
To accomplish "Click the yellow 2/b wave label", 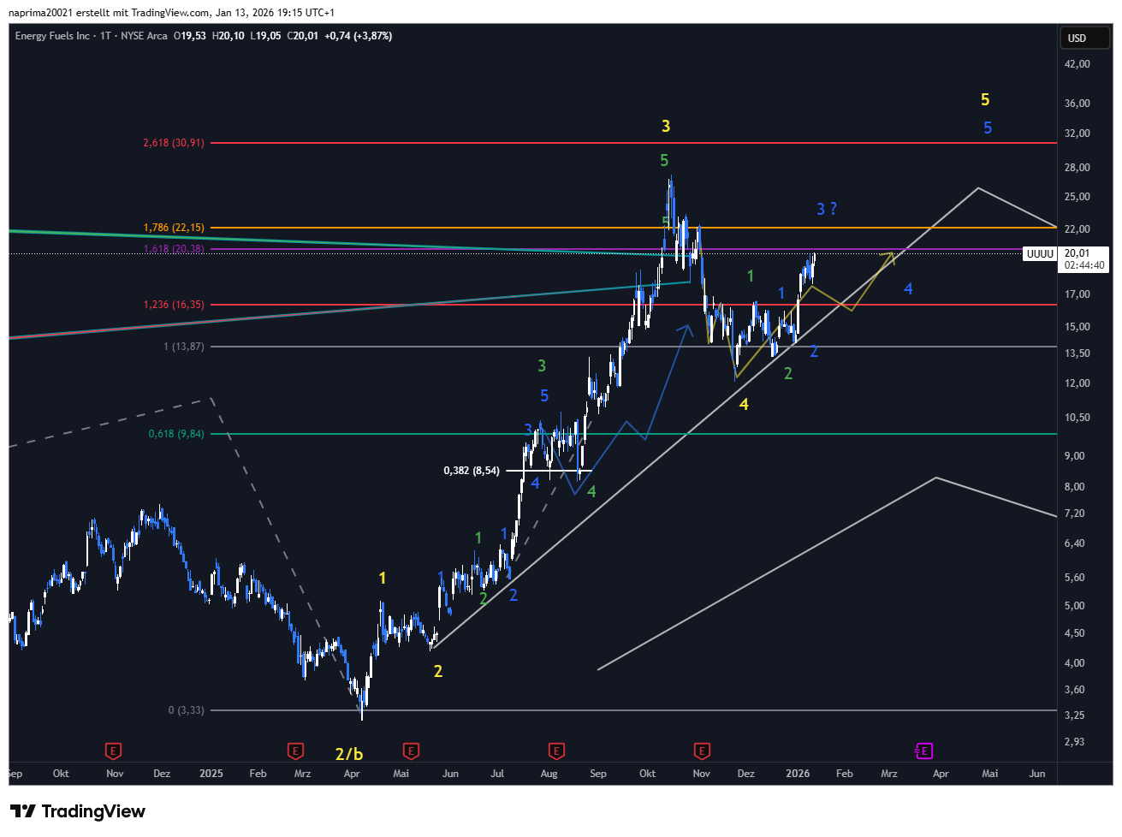I will (x=348, y=754).
